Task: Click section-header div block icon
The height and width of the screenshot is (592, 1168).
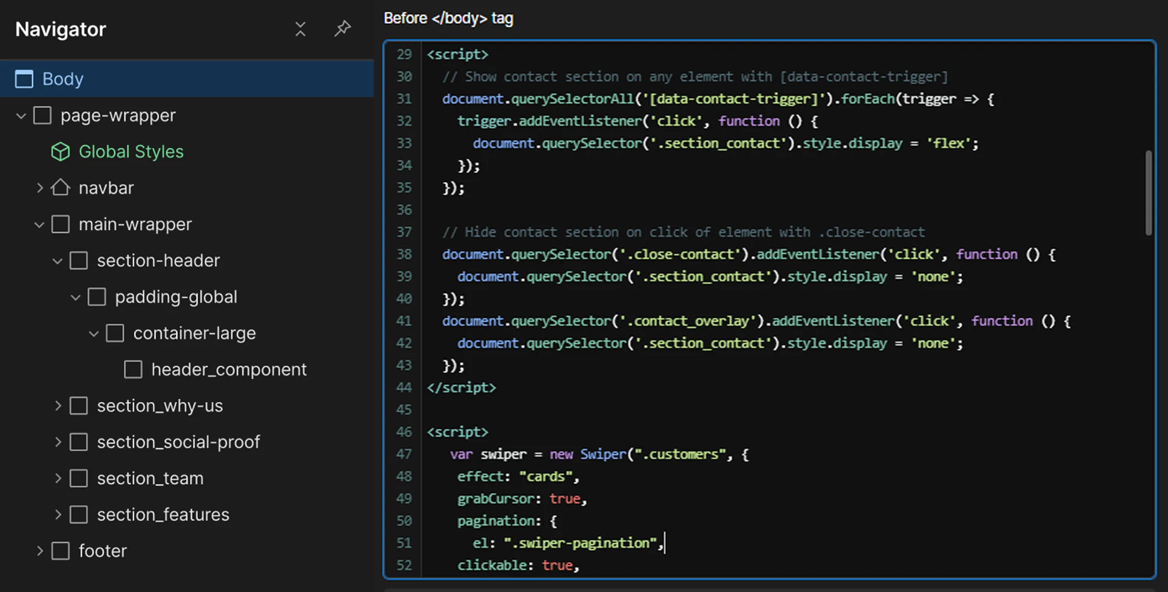Action: pos(79,260)
